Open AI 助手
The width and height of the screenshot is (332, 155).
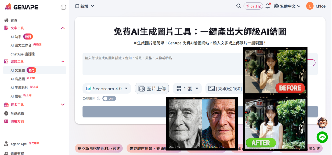click(22, 37)
